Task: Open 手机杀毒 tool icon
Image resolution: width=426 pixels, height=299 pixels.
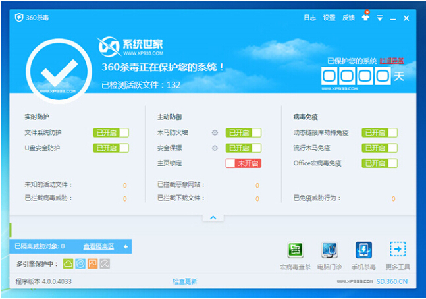Action: click(364, 250)
